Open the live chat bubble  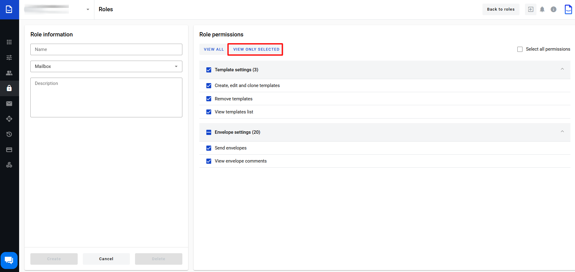point(9,260)
